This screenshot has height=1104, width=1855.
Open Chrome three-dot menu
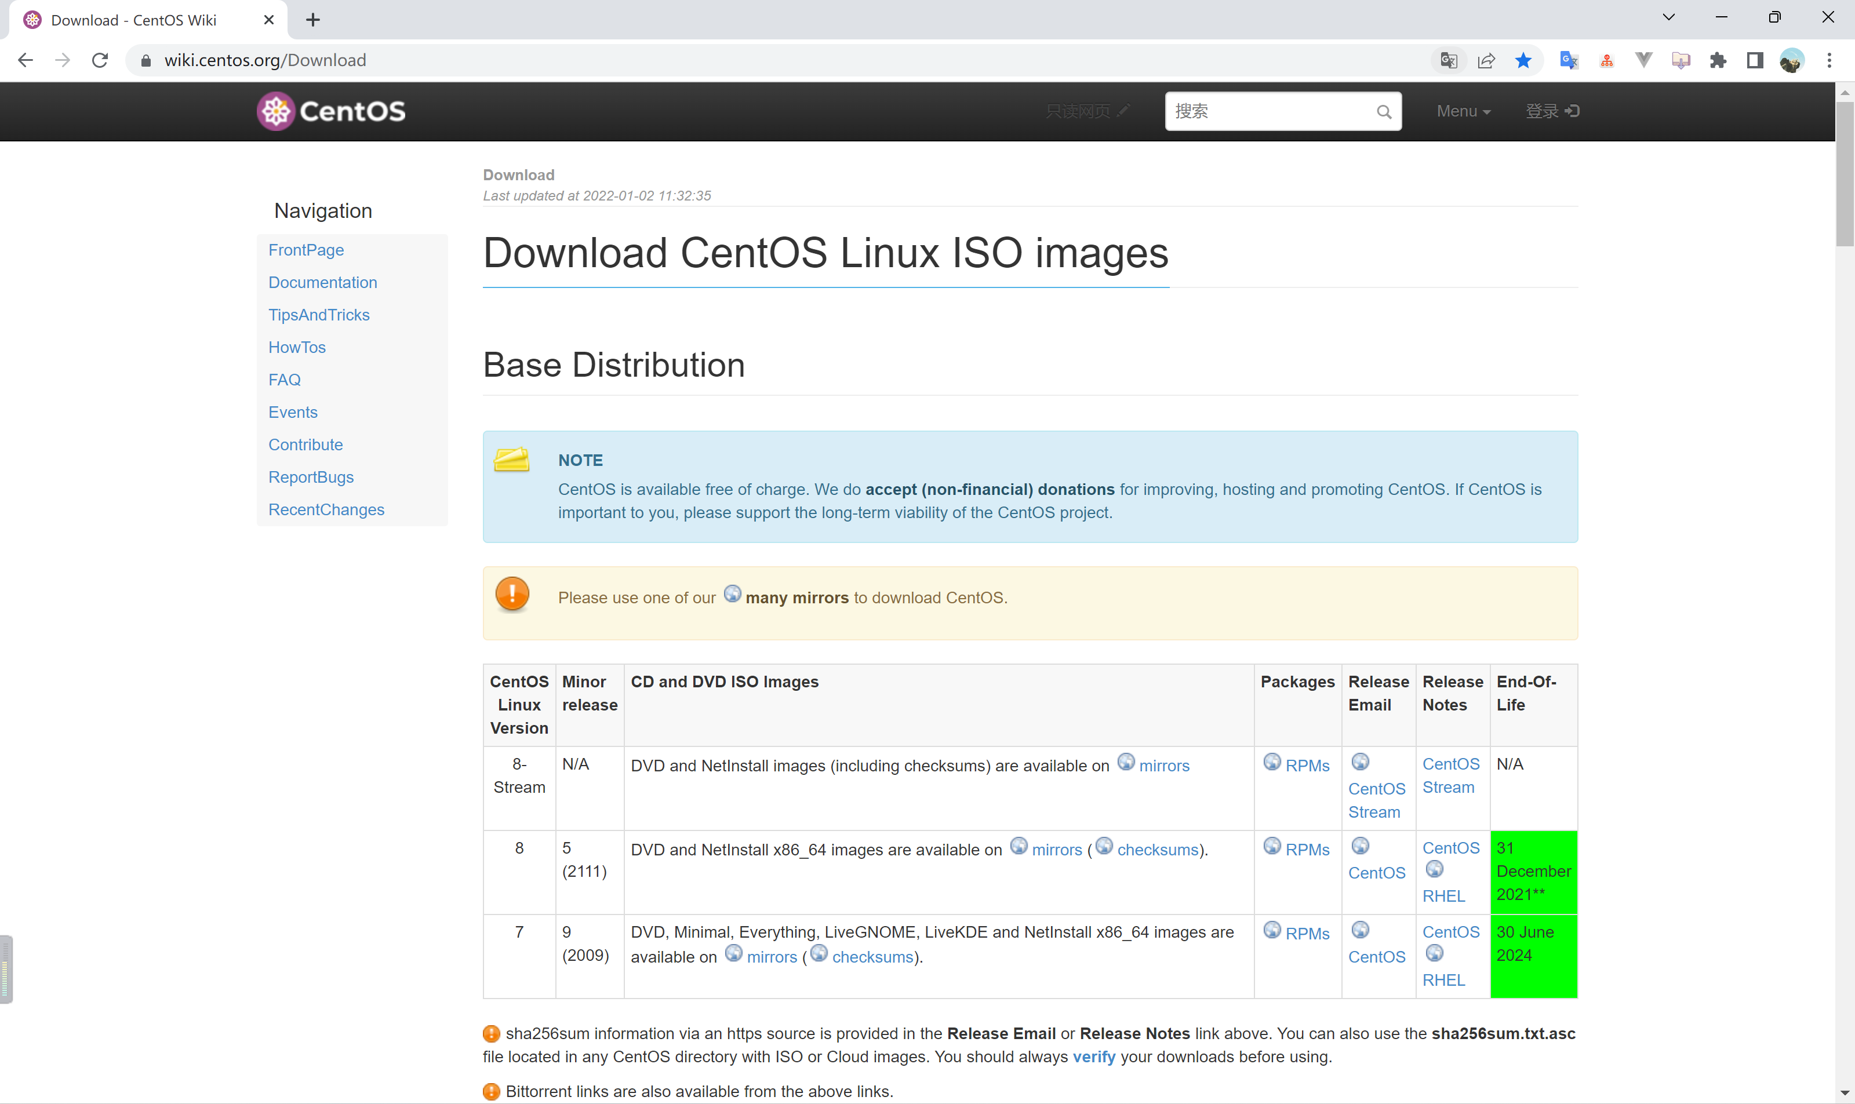[1829, 60]
